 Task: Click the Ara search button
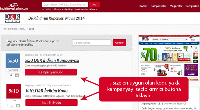94,5
